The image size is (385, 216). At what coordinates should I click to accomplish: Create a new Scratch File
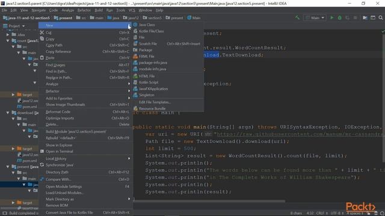[x=168, y=44]
